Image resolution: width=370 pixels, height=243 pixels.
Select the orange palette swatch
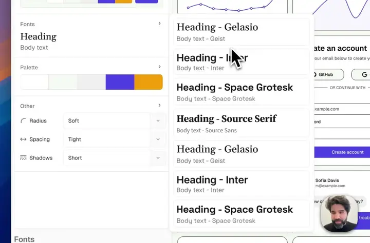tap(149, 82)
